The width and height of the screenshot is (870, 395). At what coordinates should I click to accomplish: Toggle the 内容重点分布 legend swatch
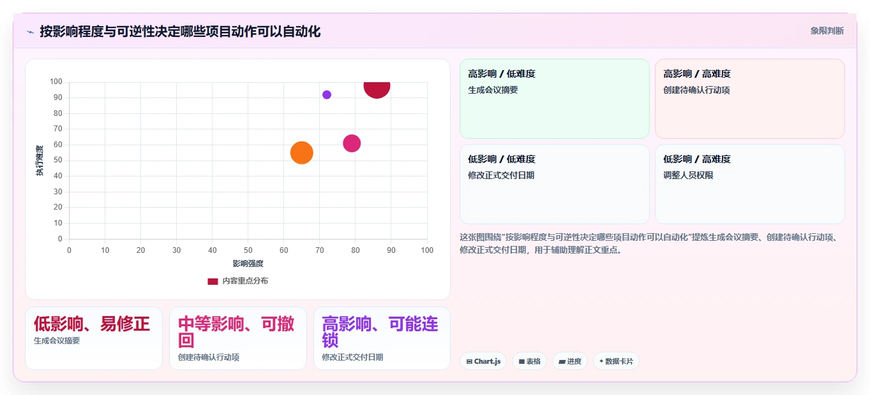(213, 281)
